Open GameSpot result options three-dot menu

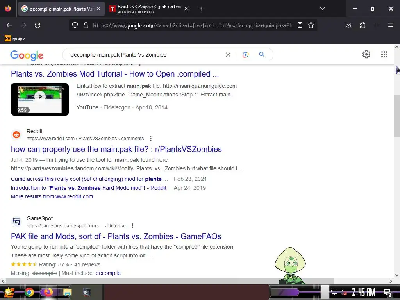(x=132, y=226)
